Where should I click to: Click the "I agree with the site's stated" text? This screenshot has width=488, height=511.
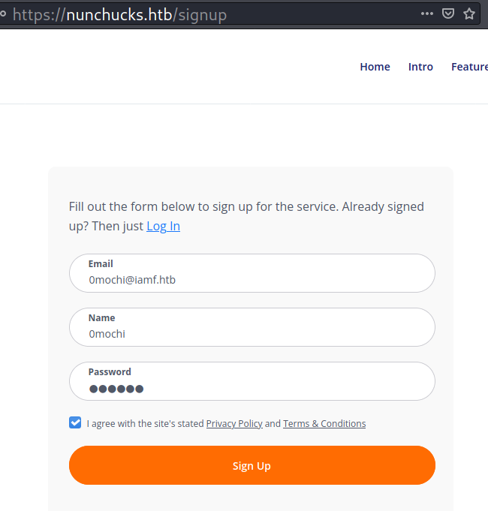coord(145,423)
